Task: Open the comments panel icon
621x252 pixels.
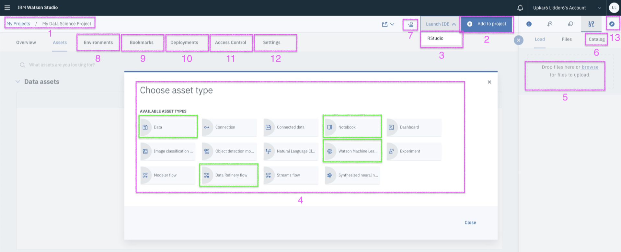Action: (570, 24)
